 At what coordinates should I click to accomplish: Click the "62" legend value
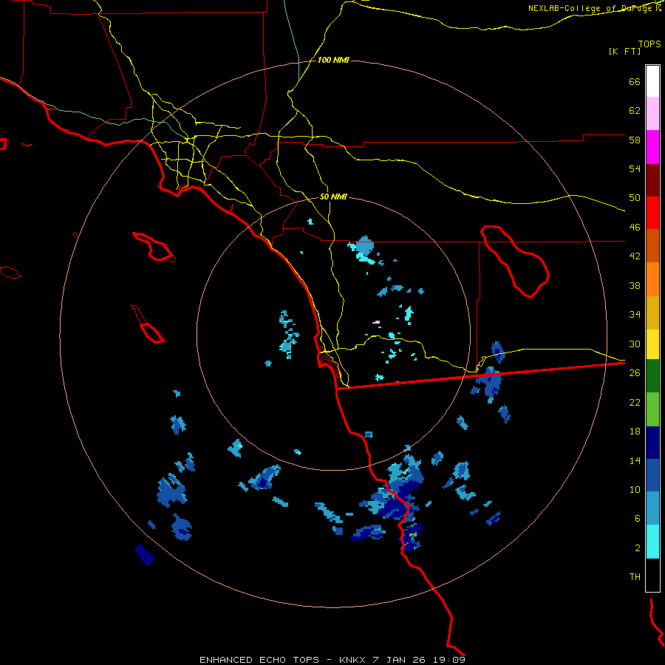click(x=635, y=111)
